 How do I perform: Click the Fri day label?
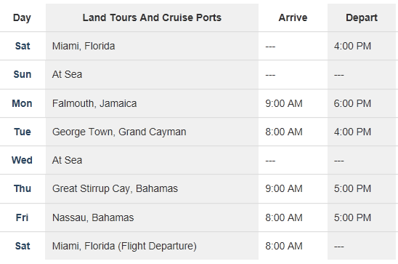(22, 217)
